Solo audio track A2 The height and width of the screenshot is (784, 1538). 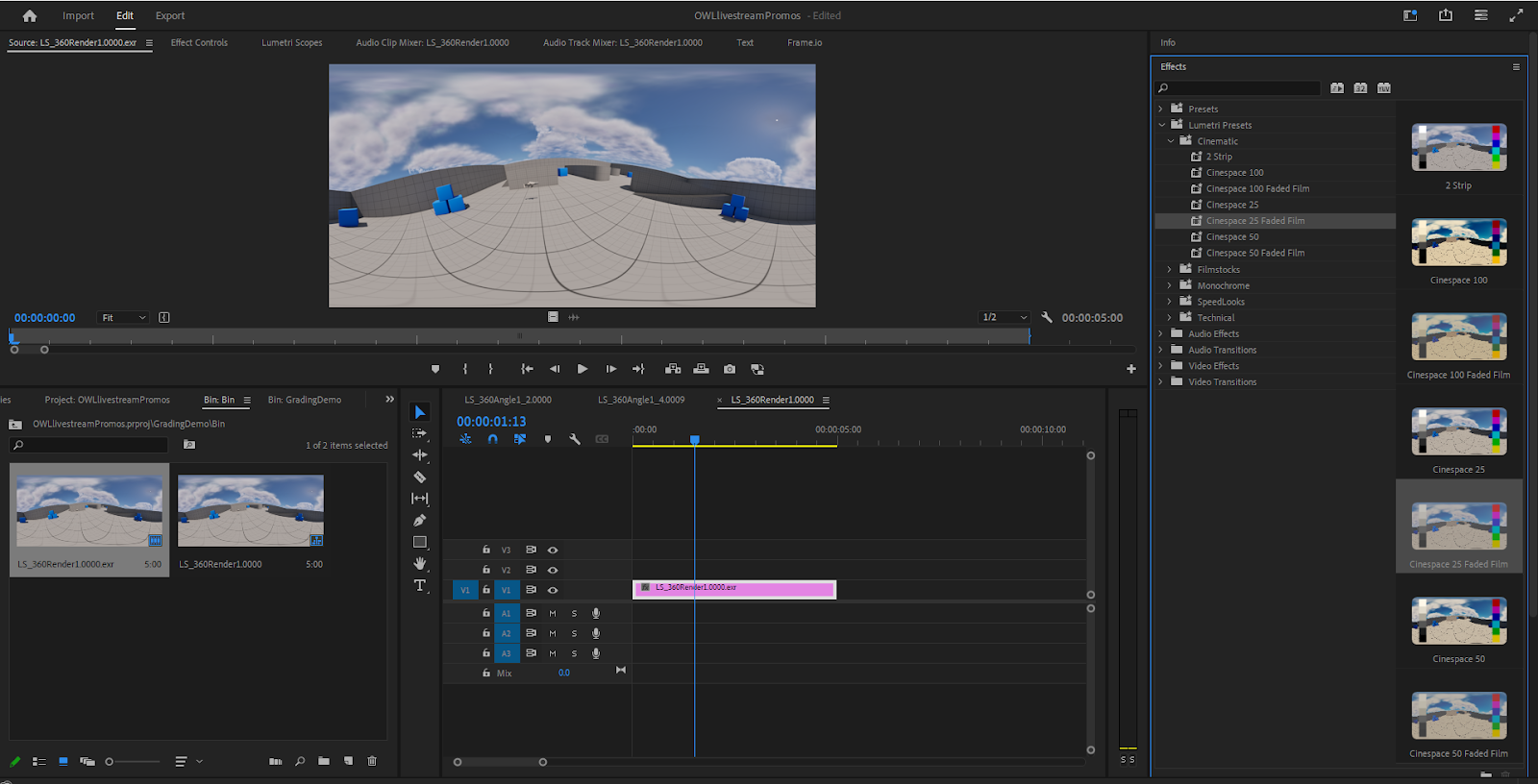pyautogui.click(x=575, y=633)
